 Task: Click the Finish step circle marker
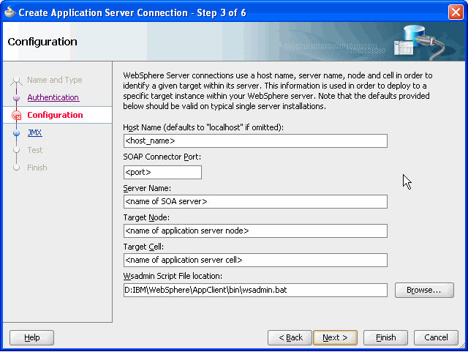16,168
